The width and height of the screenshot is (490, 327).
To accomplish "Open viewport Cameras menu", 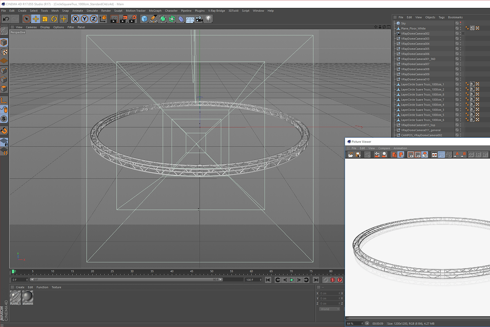I will pos(31,27).
